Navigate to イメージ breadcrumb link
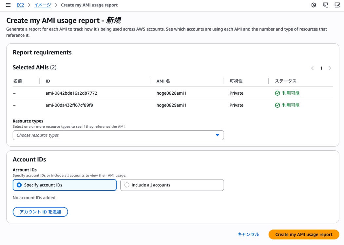344x245 pixels. click(x=43, y=5)
